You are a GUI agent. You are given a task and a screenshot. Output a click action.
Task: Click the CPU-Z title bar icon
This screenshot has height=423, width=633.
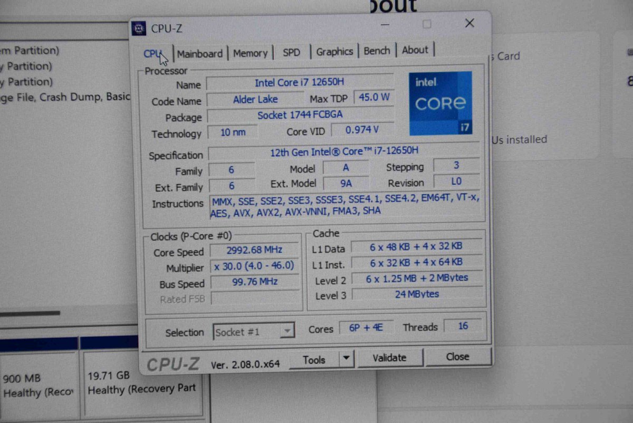139,28
